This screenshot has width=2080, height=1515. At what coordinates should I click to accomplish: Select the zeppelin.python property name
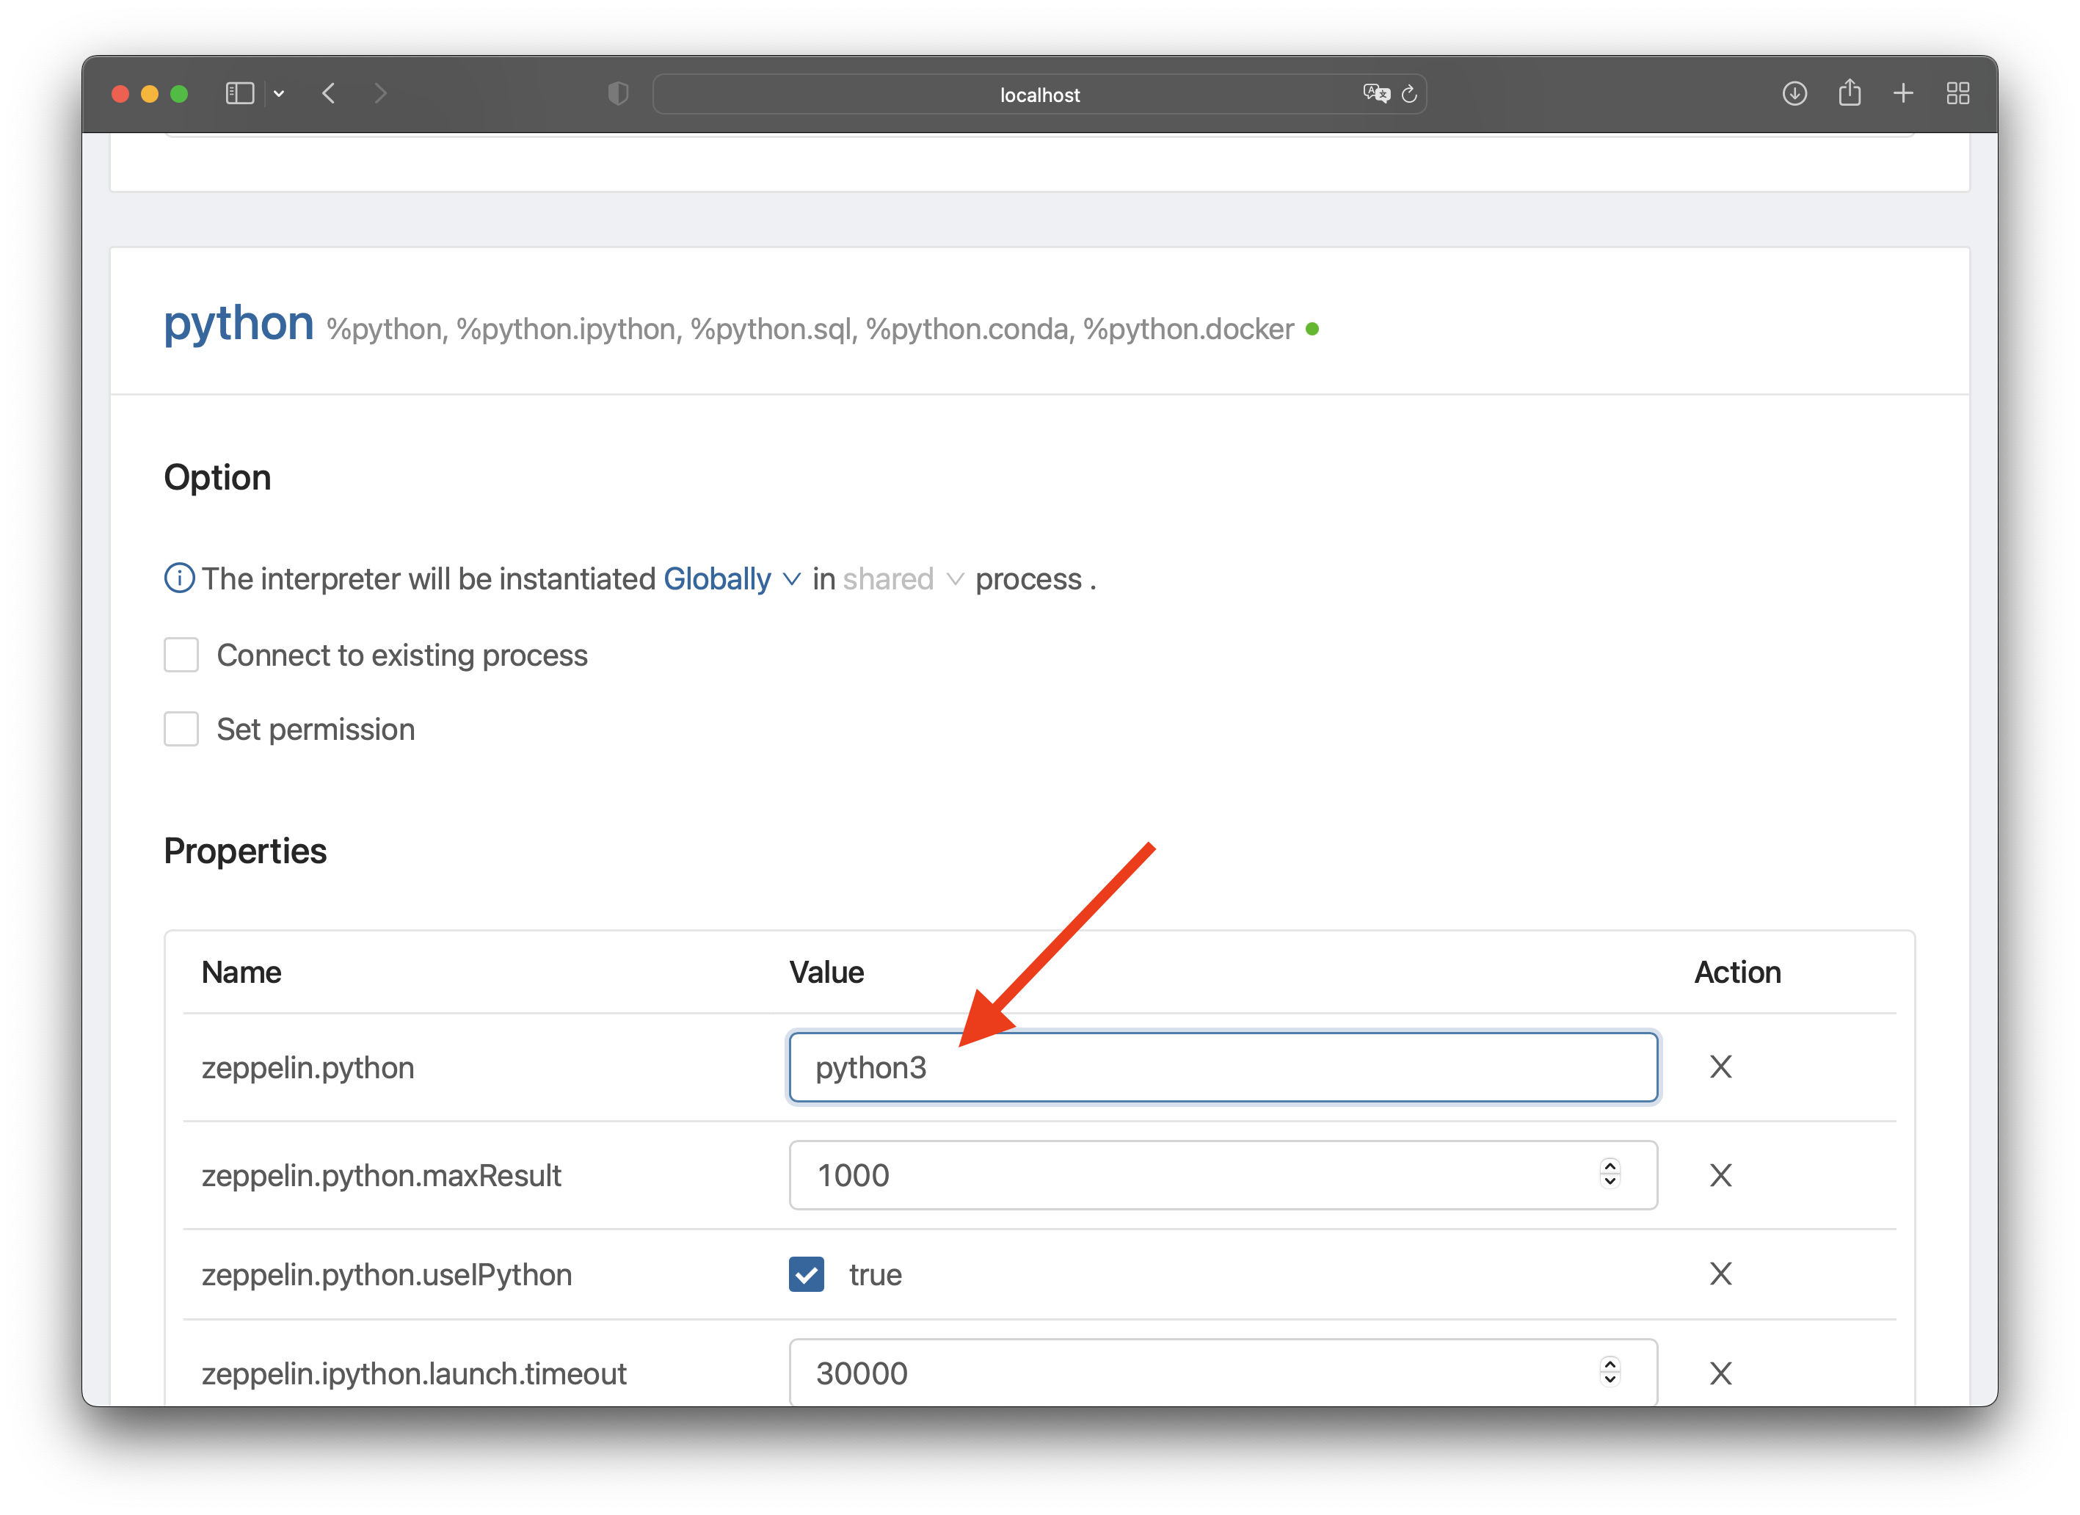[308, 1069]
